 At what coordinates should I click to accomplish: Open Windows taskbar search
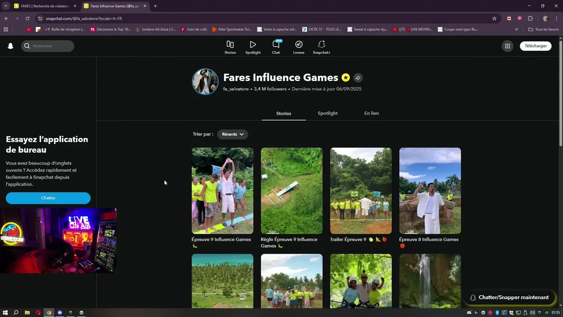[x=16, y=313]
